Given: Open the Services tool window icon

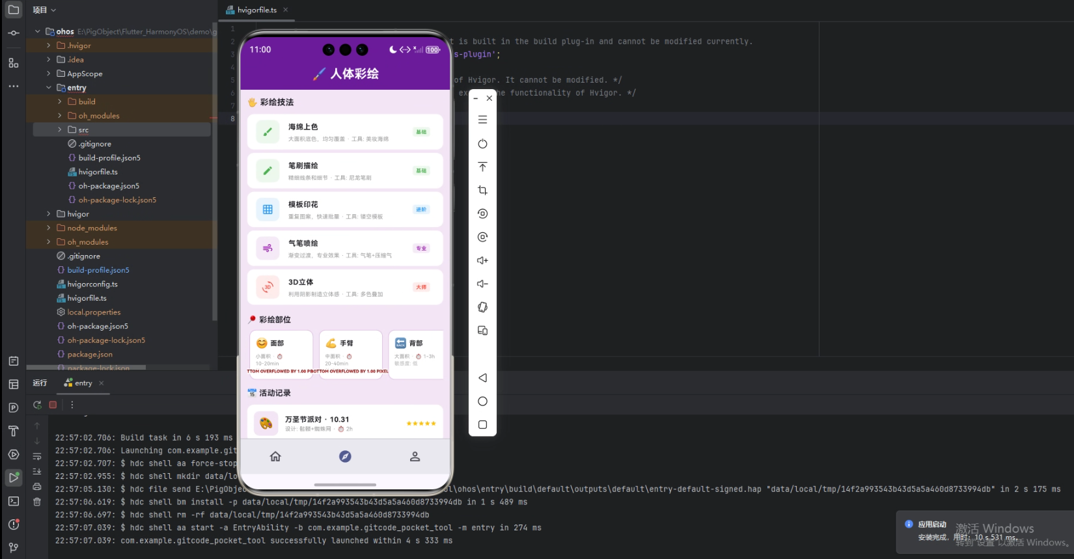Looking at the screenshot, I should tap(13, 454).
